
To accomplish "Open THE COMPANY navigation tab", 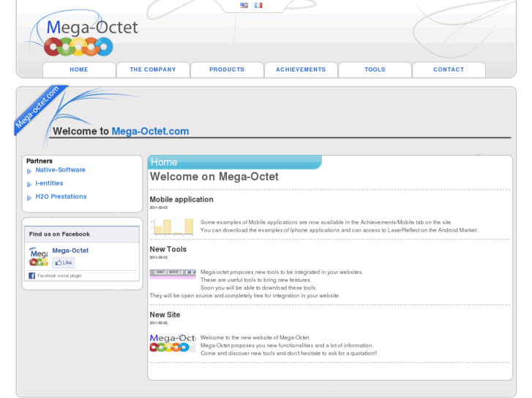I will [x=153, y=69].
